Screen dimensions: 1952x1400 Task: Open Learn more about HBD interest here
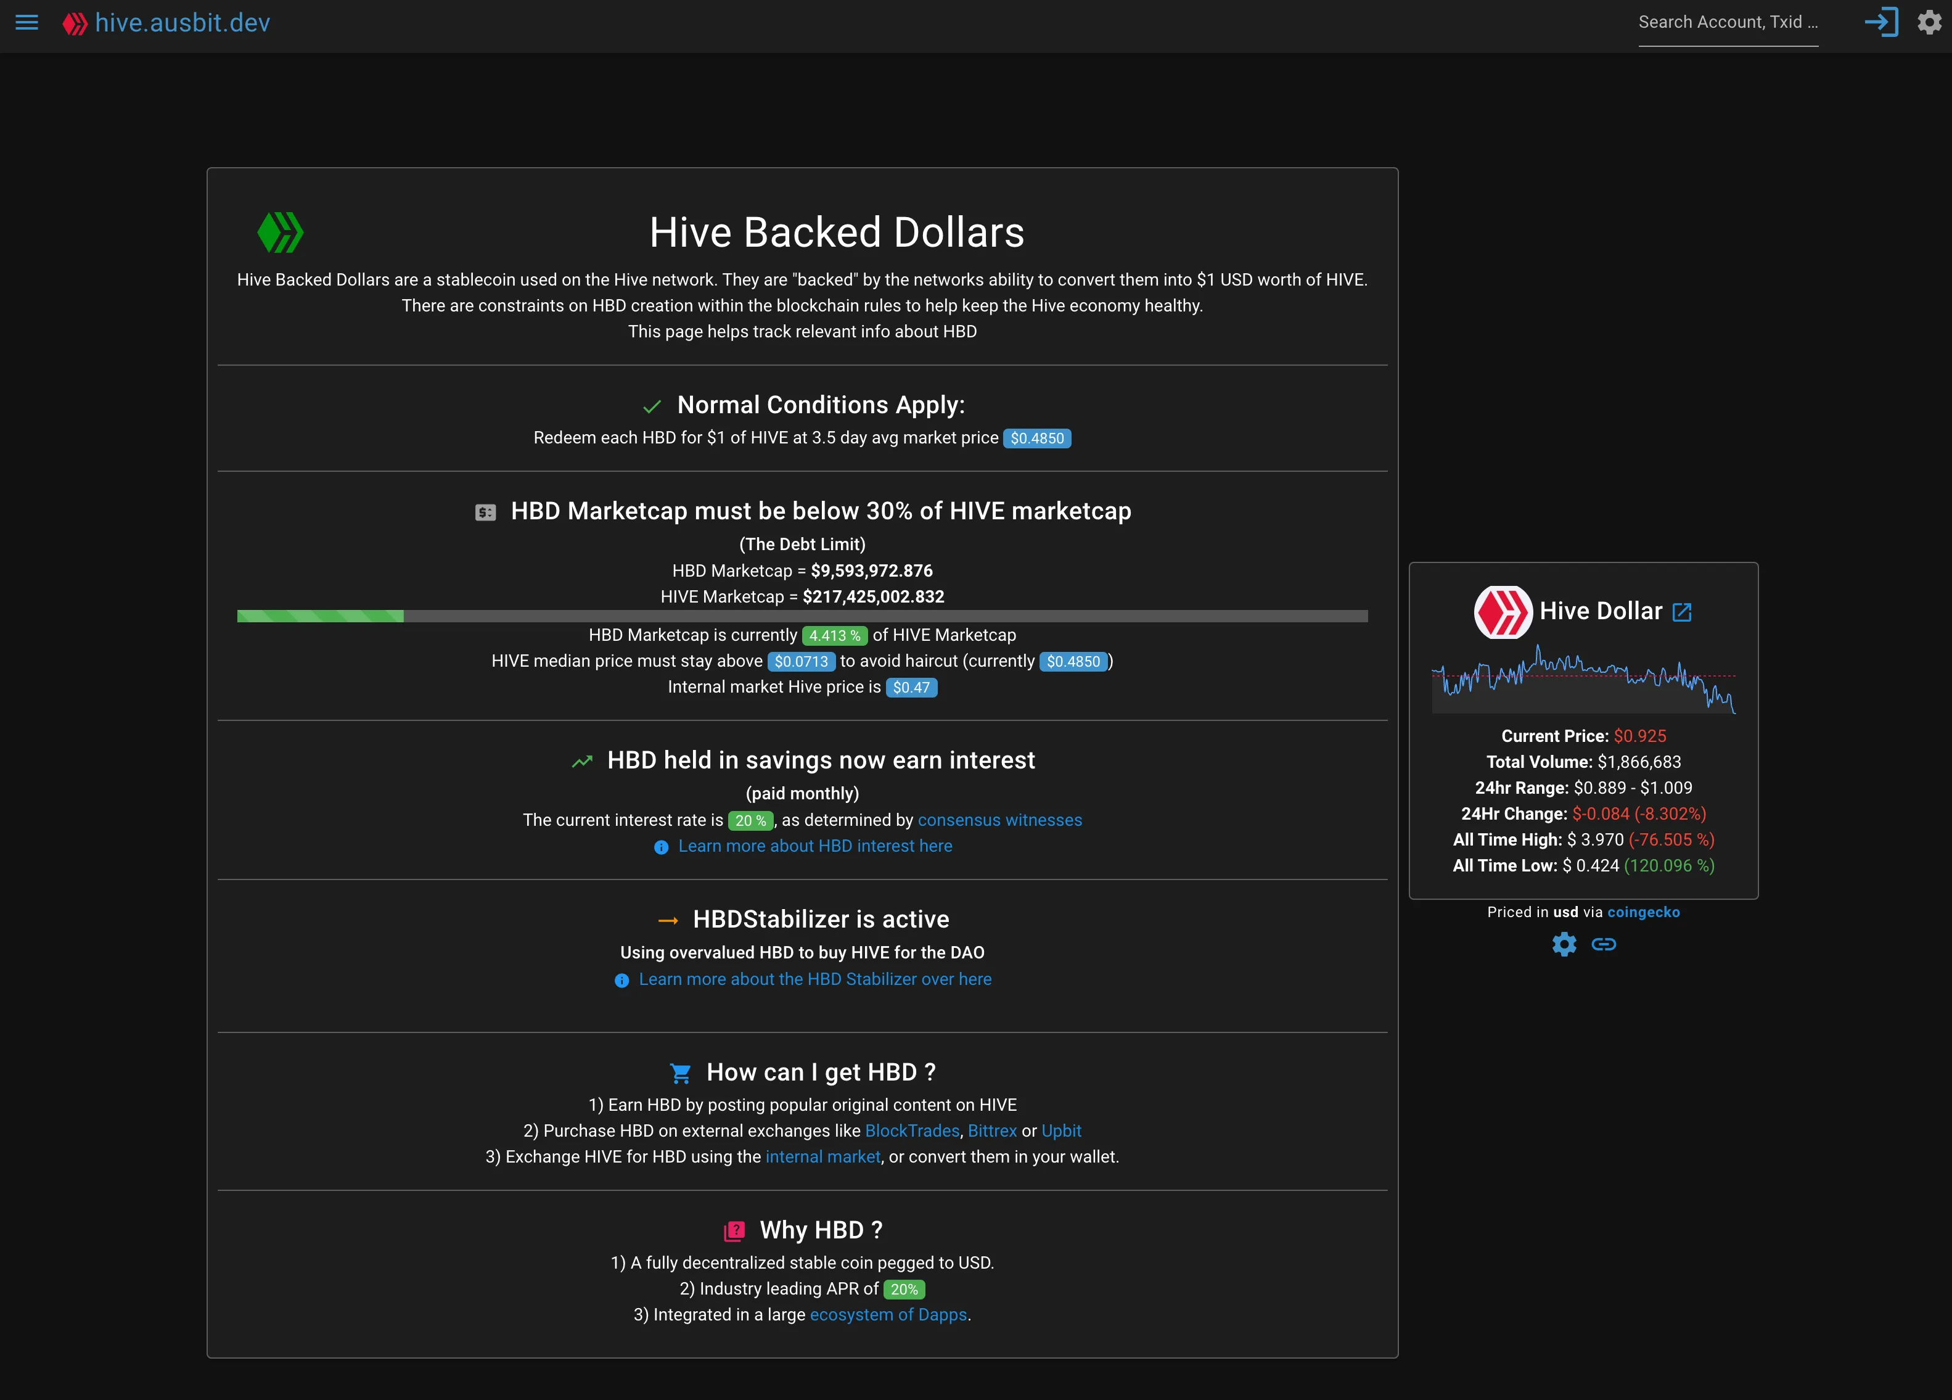[x=815, y=846]
